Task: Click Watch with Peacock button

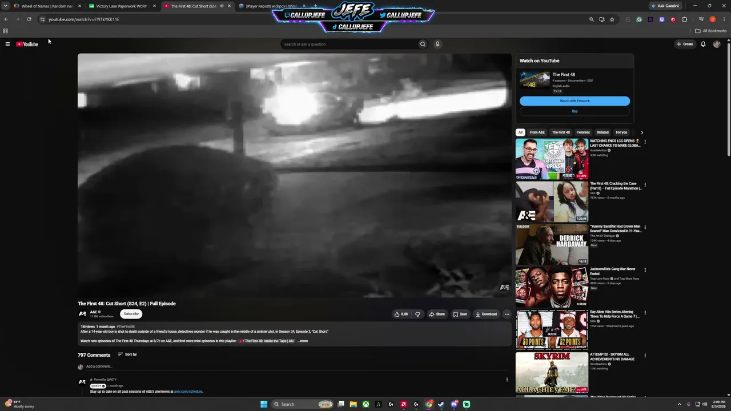Action: coord(575,101)
